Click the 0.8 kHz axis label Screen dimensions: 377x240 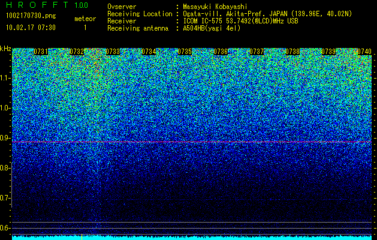pos(5,168)
